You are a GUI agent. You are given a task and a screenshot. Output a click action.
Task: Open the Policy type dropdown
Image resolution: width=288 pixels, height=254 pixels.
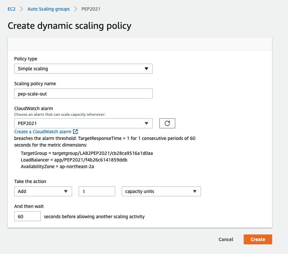click(x=83, y=69)
